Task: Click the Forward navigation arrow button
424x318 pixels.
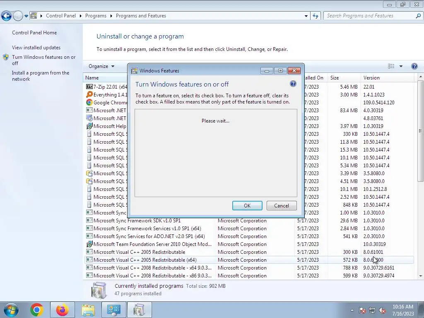Action: (x=18, y=16)
